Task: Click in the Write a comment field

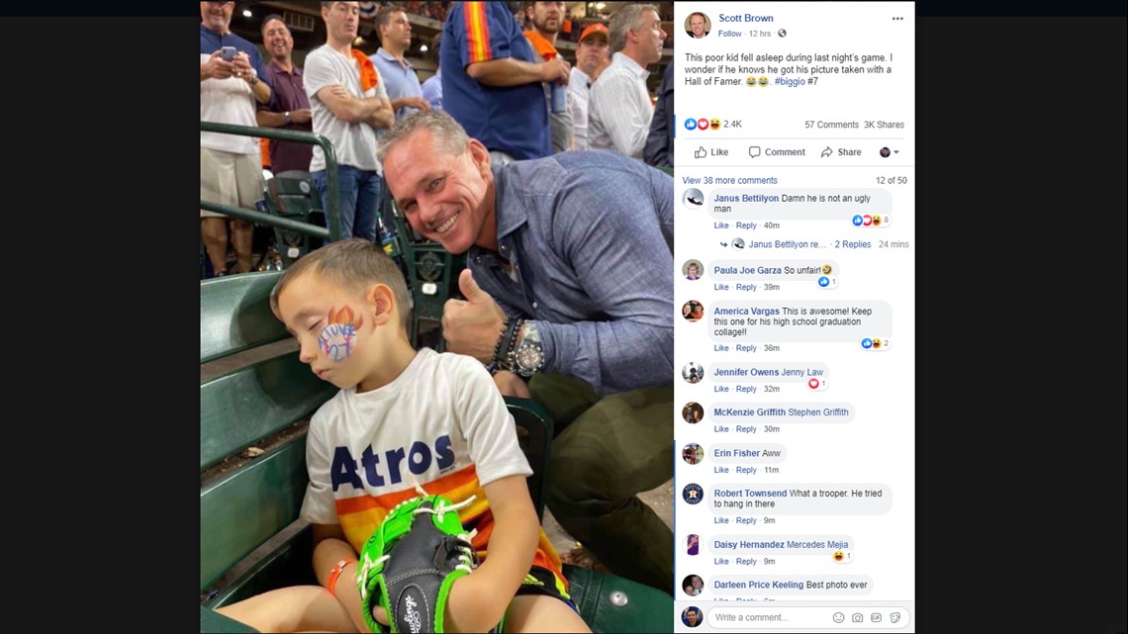Action: pos(770,617)
